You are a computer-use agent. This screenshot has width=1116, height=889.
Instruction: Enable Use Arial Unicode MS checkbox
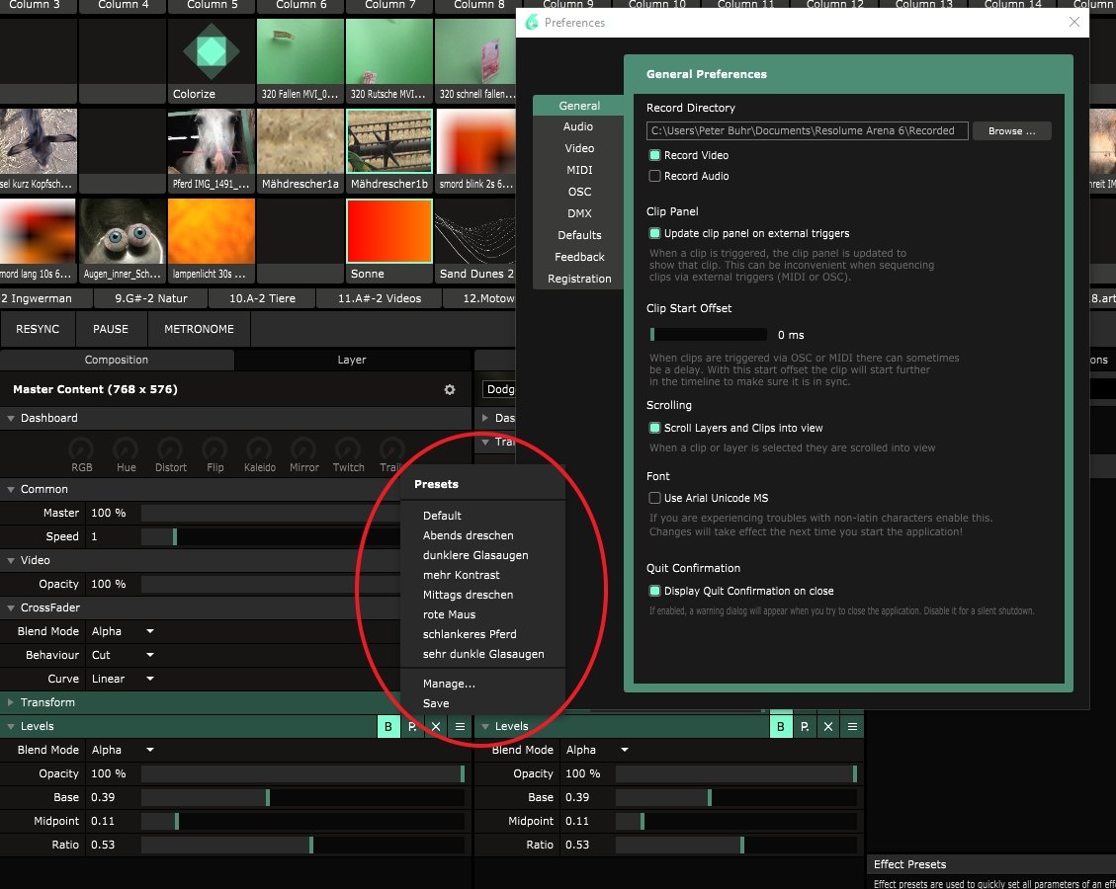[x=654, y=499]
